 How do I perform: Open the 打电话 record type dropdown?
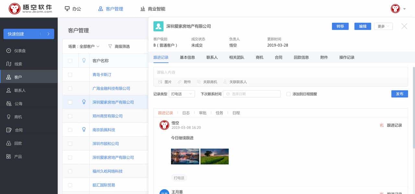tap(182, 94)
